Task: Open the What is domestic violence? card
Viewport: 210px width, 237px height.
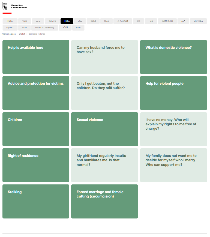Action: pyautogui.click(x=173, y=57)
